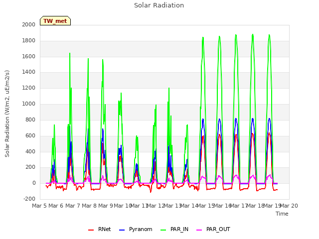This screenshot has width=319, height=239.
Task: Click the Time x-axis title
Action: click(x=282, y=214)
